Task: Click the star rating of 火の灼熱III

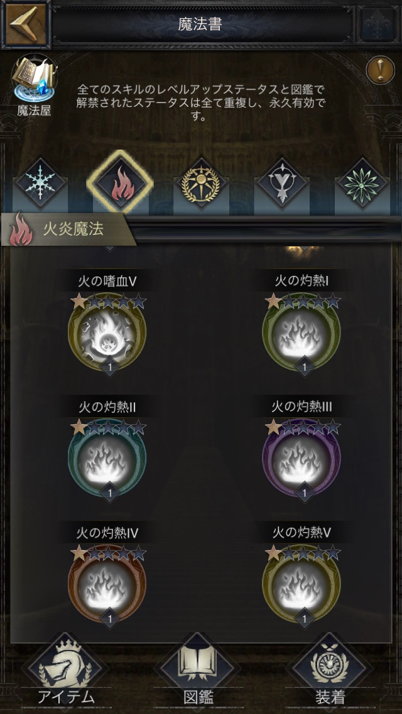Action: 303,427
